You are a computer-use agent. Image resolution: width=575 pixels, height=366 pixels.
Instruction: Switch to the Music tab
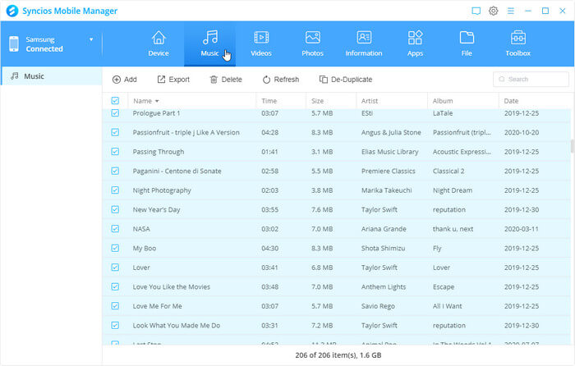click(x=209, y=43)
